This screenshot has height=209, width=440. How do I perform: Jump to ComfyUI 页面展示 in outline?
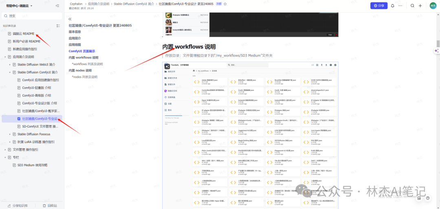(82, 51)
